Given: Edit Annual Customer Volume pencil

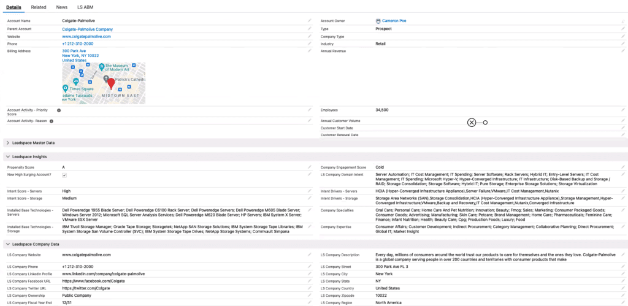Looking at the screenshot, I should (x=623, y=120).
